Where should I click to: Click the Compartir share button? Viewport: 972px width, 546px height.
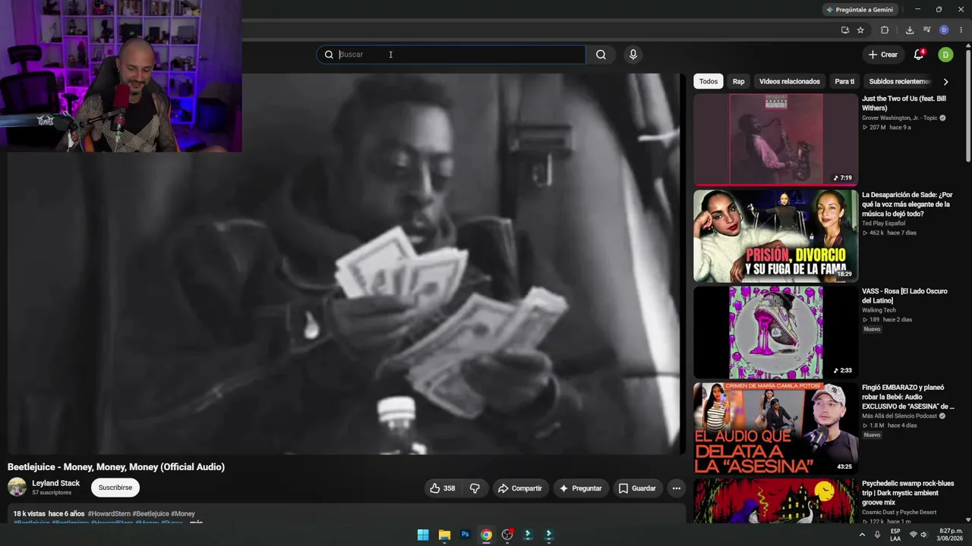pyautogui.click(x=519, y=488)
